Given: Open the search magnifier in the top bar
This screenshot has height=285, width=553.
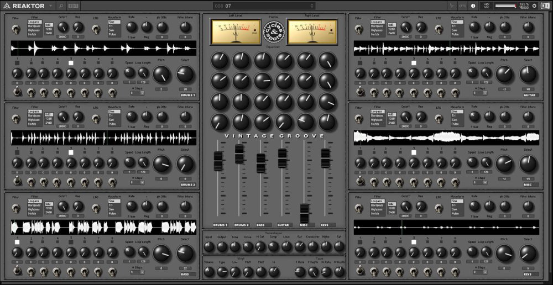Looking at the screenshot, I should pyautogui.click(x=61, y=6).
